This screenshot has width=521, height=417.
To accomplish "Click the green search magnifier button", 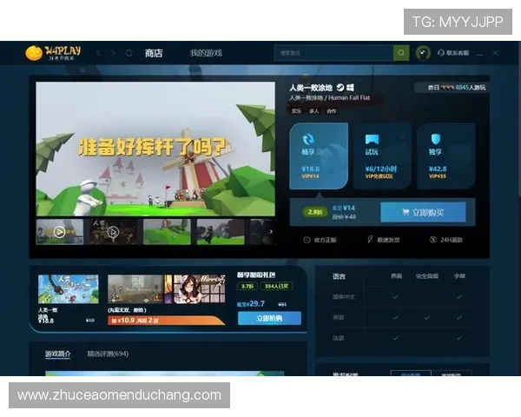I will click(x=401, y=53).
